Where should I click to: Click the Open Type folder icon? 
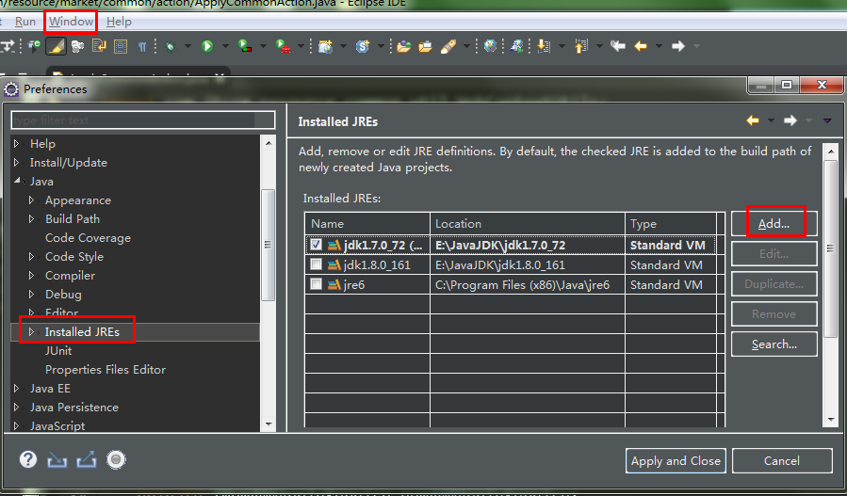pyautogui.click(x=404, y=47)
